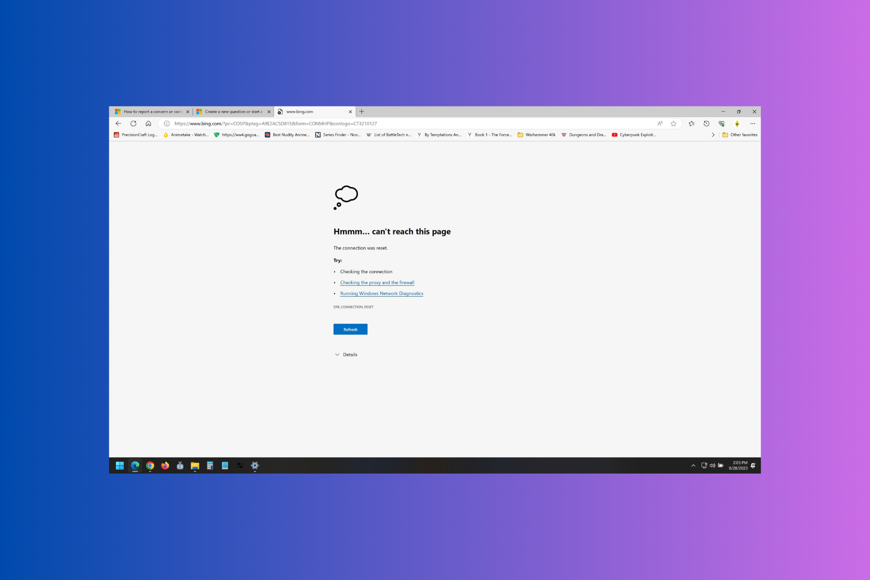Click the Create a new question tab

232,111
